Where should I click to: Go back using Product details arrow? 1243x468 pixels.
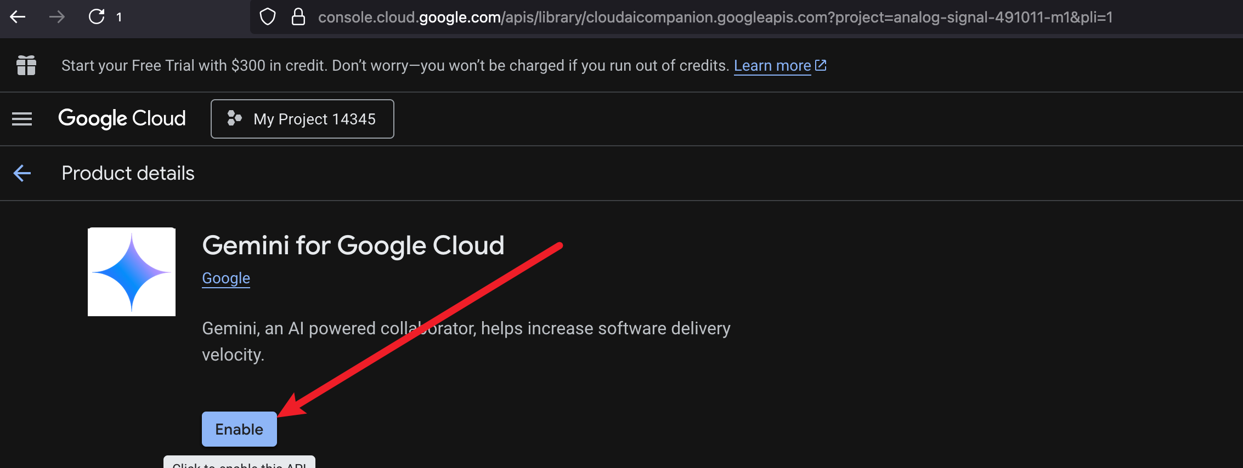22,173
